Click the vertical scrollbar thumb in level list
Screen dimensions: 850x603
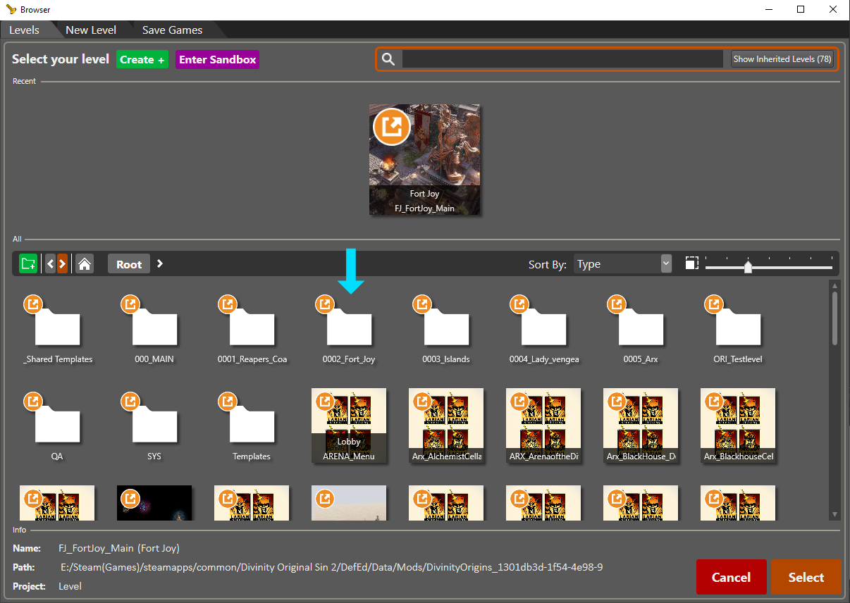click(x=834, y=319)
